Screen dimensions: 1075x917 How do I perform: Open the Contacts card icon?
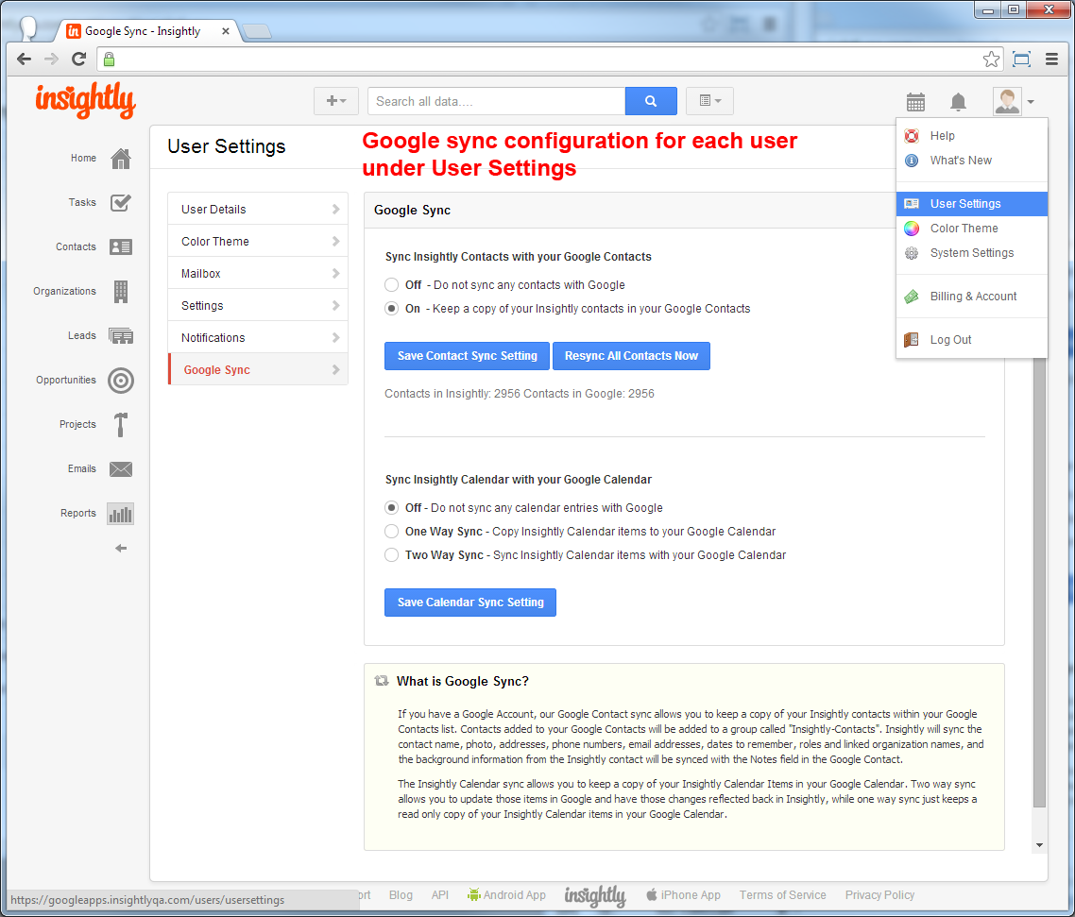click(121, 246)
